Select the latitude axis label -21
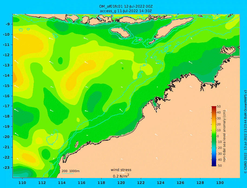This screenshot has height=188, width=247. (6, 147)
